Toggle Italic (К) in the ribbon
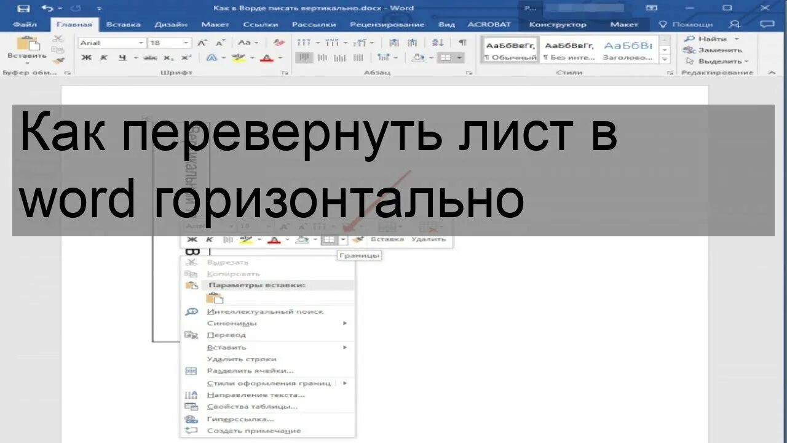The image size is (787, 443). click(x=104, y=58)
